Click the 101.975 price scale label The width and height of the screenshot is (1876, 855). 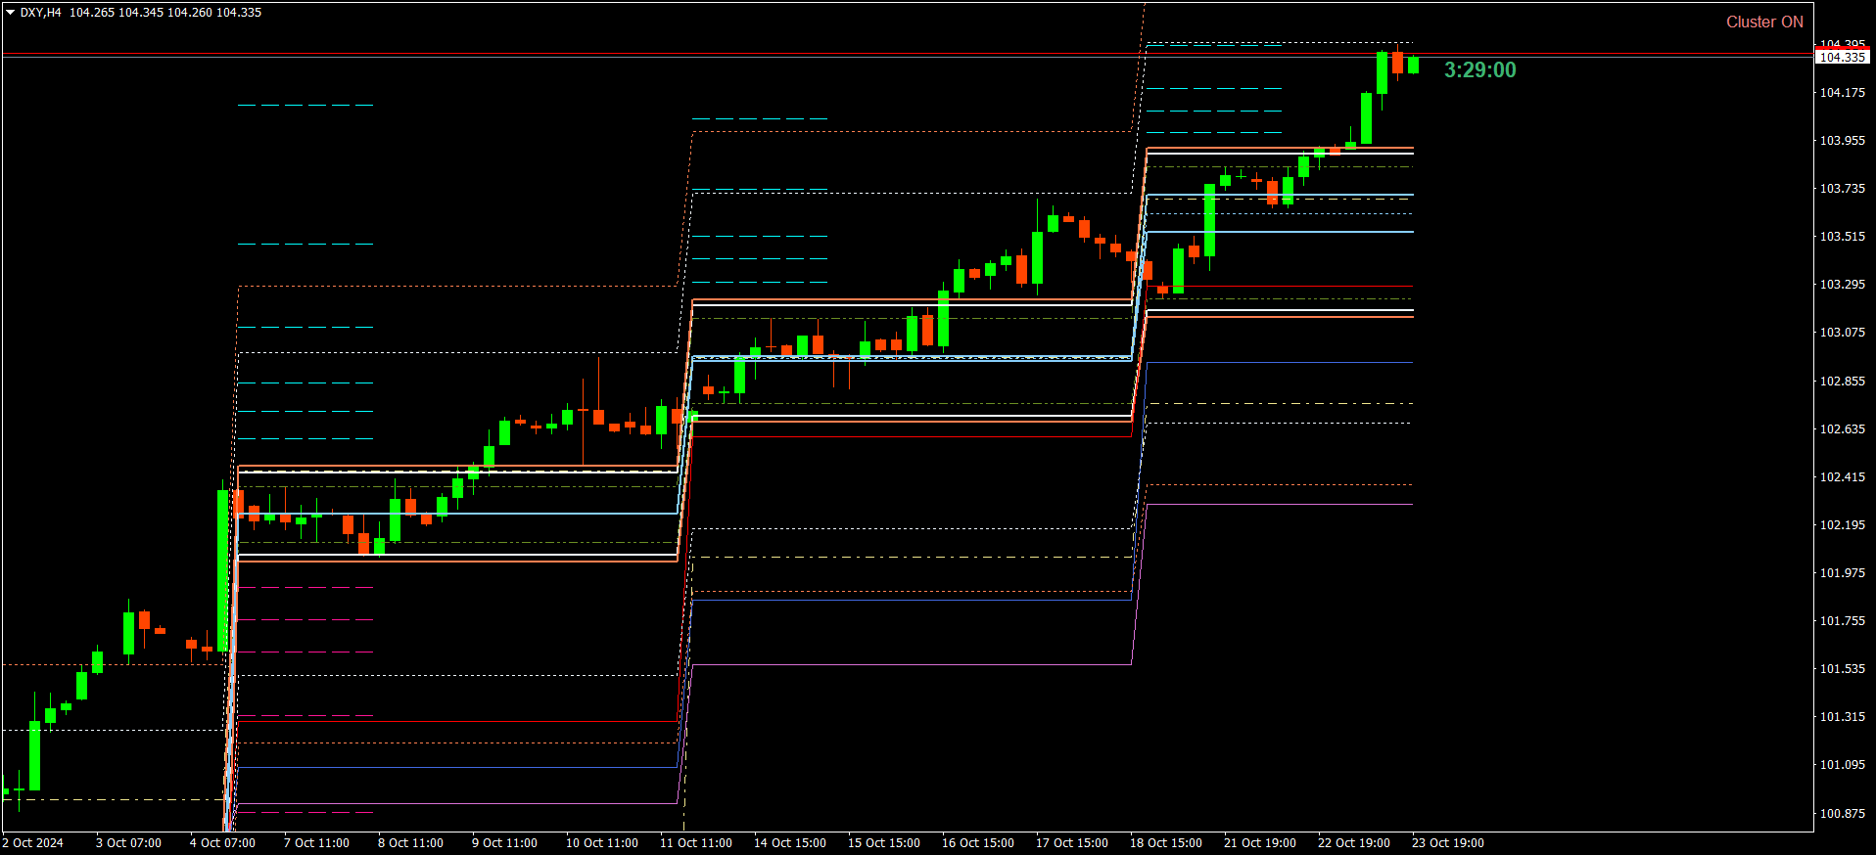click(x=1842, y=573)
